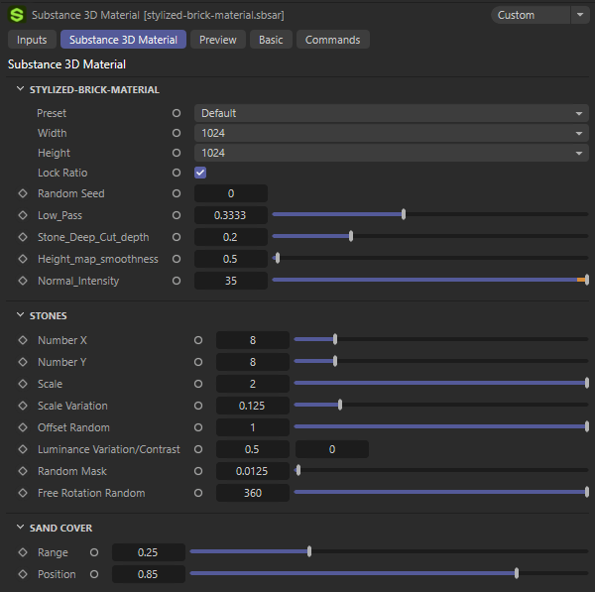Click keyframe diamond next to Random Seed
Viewport: 595px width, 592px height.
tap(23, 193)
